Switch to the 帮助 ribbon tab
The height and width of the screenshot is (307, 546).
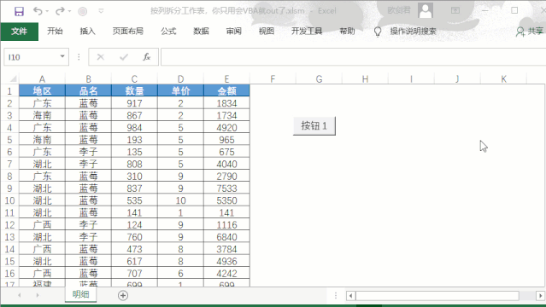(x=347, y=32)
